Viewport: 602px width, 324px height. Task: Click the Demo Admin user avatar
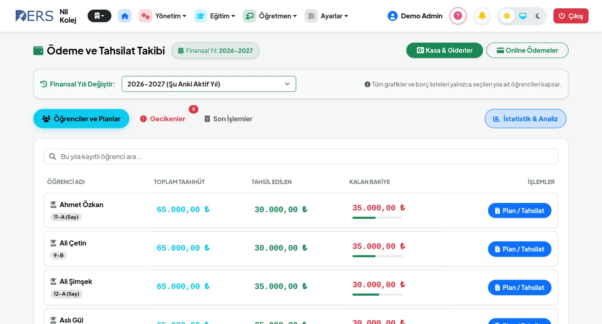pyautogui.click(x=393, y=16)
